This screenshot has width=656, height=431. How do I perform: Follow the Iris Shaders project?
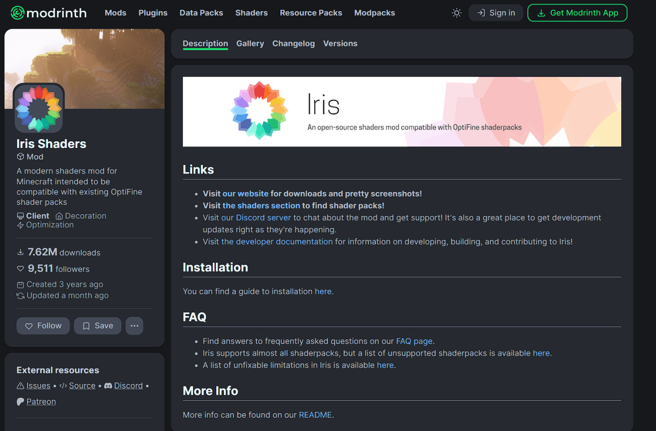(43, 326)
